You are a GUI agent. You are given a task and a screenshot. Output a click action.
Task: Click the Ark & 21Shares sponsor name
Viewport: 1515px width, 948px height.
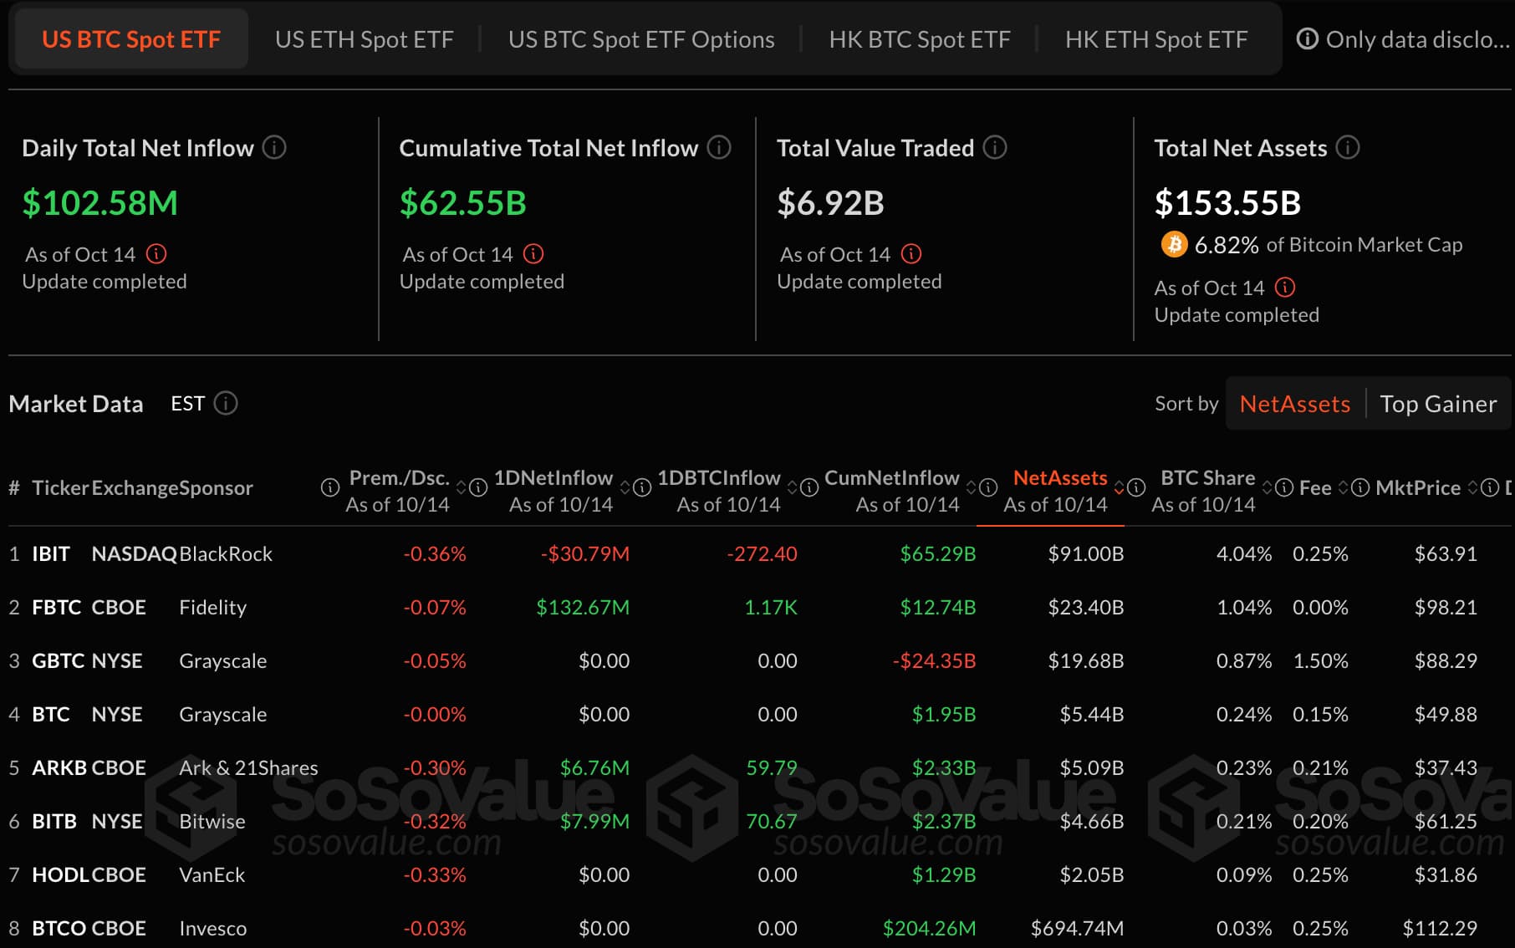[248, 767]
